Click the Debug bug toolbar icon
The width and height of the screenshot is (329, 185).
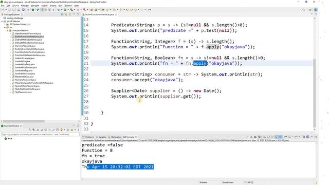pos(59,10)
